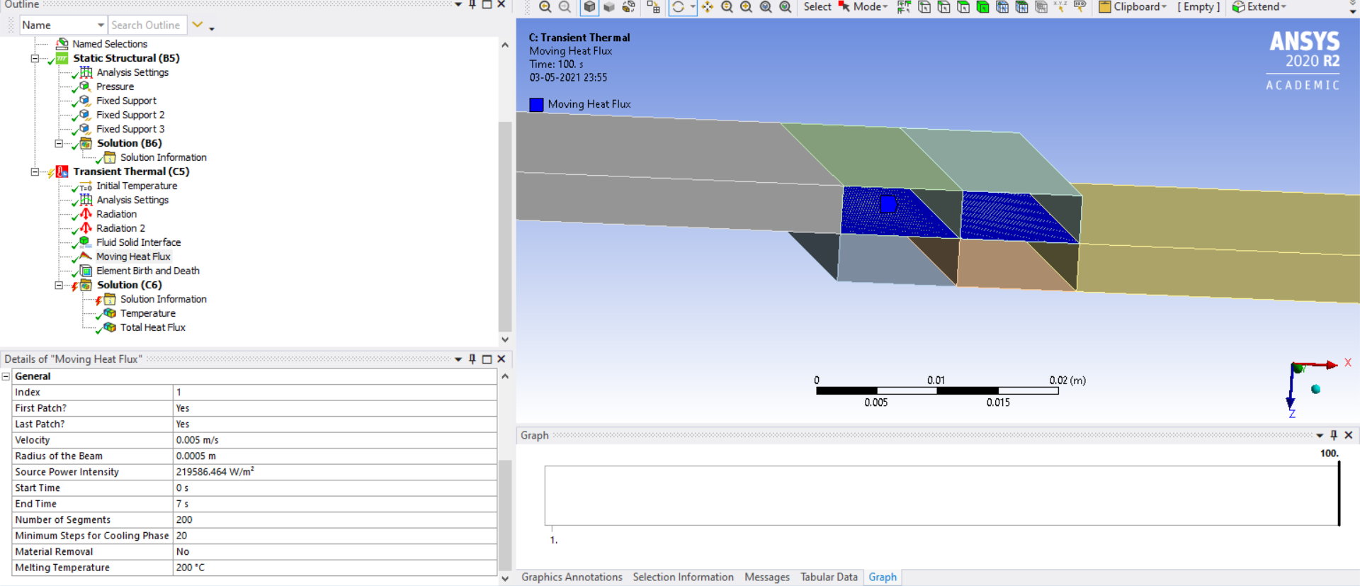Image resolution: width=1360 pixels, height=586 pixels.
Task: Choose the Vertex selection filter icon
Action: pyautogui.click(x=924, y=7)
